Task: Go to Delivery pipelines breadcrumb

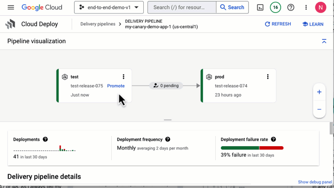Action: click(98, 24)
